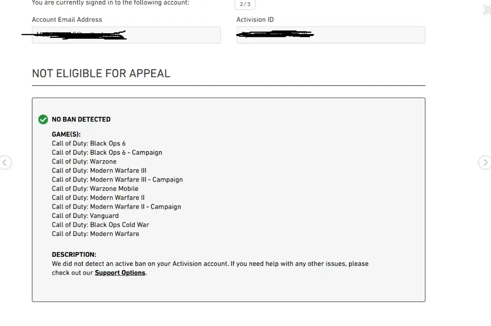
Task: Click the NOT ELIGIBLE FOR APPEAL heading
Action: pos(101,73)
